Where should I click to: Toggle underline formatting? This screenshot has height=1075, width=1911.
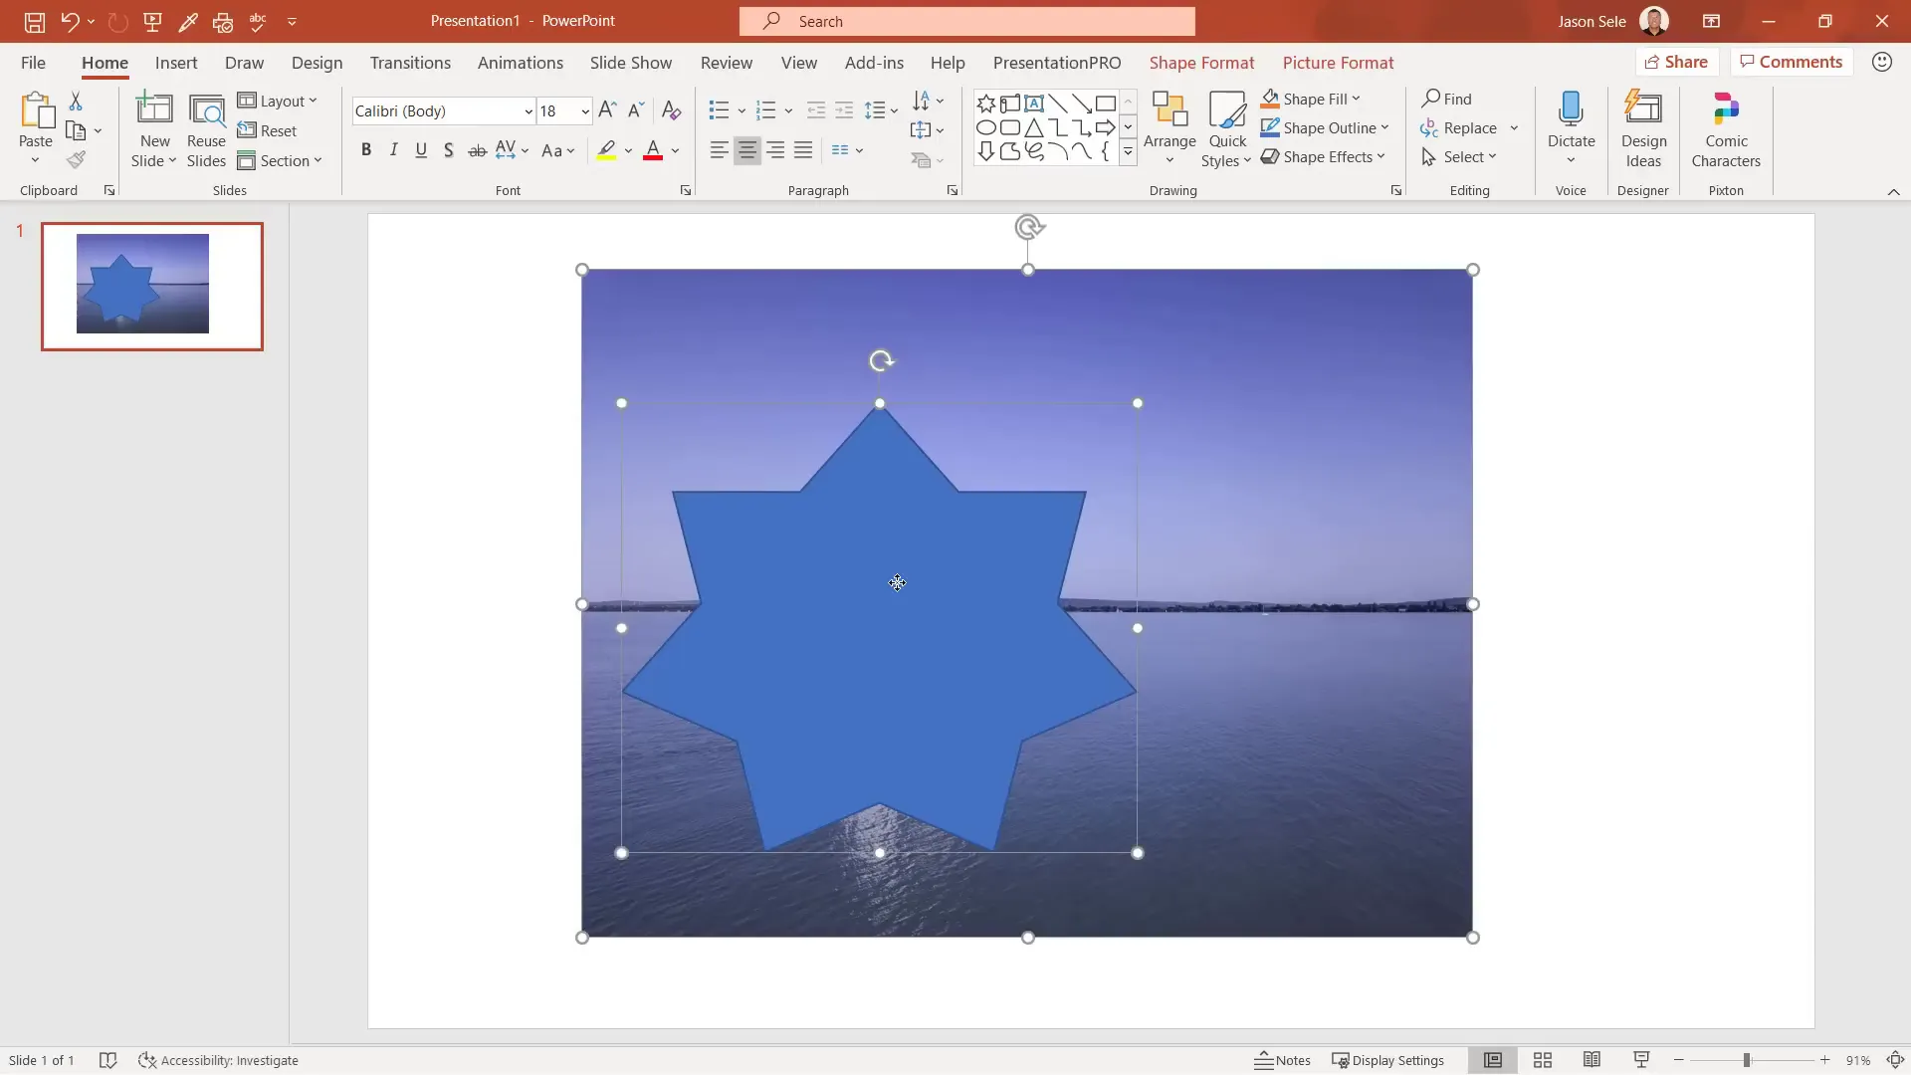421,150
